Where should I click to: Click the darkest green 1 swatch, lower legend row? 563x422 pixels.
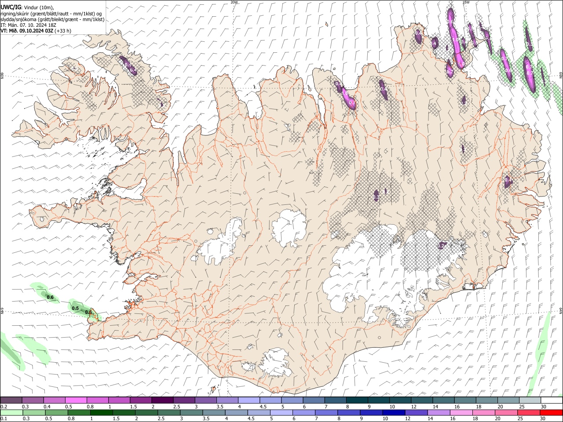pyautogui.click(x=101, y=412)
